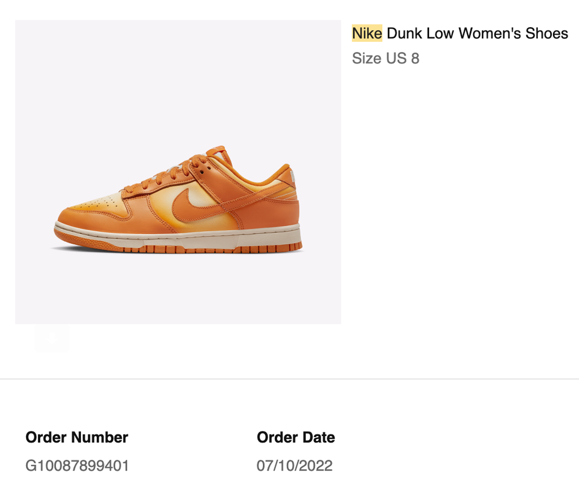Image resolution: width=579 pixels, height=493 pixels.
Task: Select order number G10087899401
Action: [x=77, y=466]
